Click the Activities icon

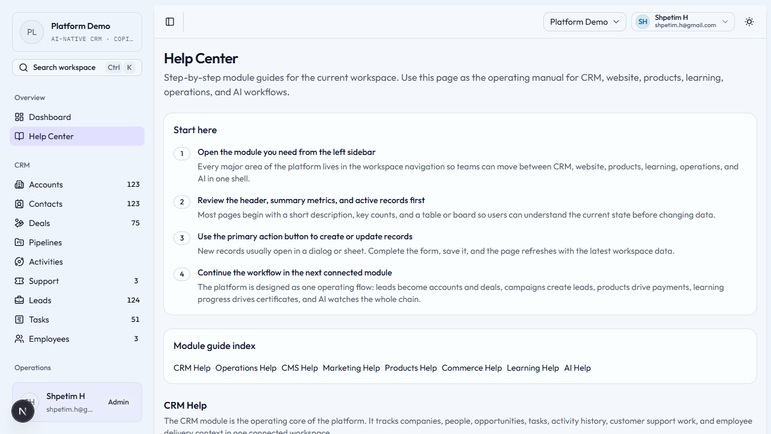pos(19,262)
